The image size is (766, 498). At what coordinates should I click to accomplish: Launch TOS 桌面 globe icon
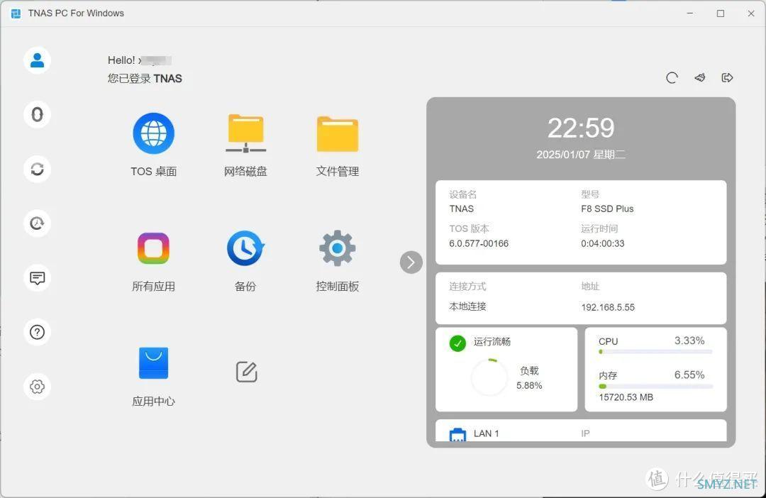(153, 133)
